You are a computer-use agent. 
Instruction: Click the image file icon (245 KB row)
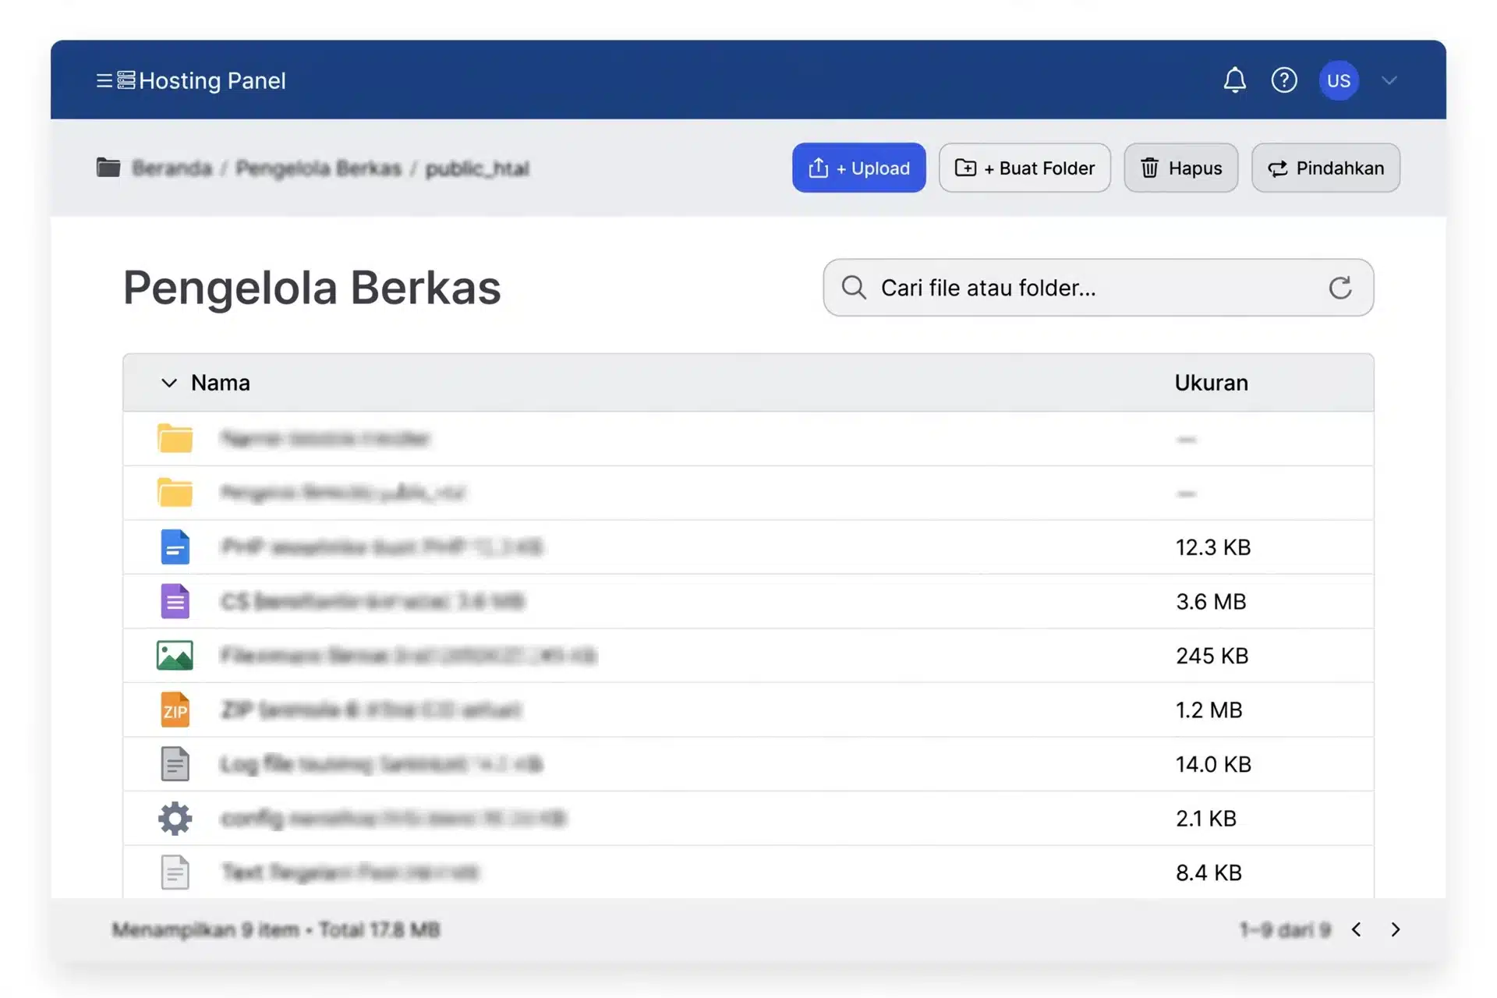point(175,655)
